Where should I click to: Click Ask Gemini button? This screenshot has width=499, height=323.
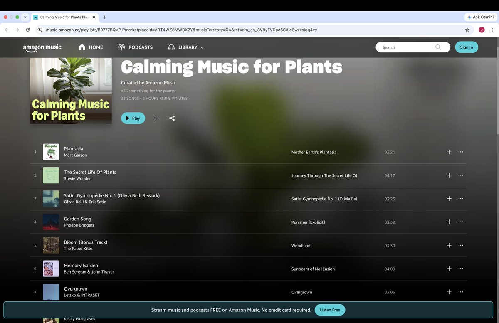pos(480,17)
